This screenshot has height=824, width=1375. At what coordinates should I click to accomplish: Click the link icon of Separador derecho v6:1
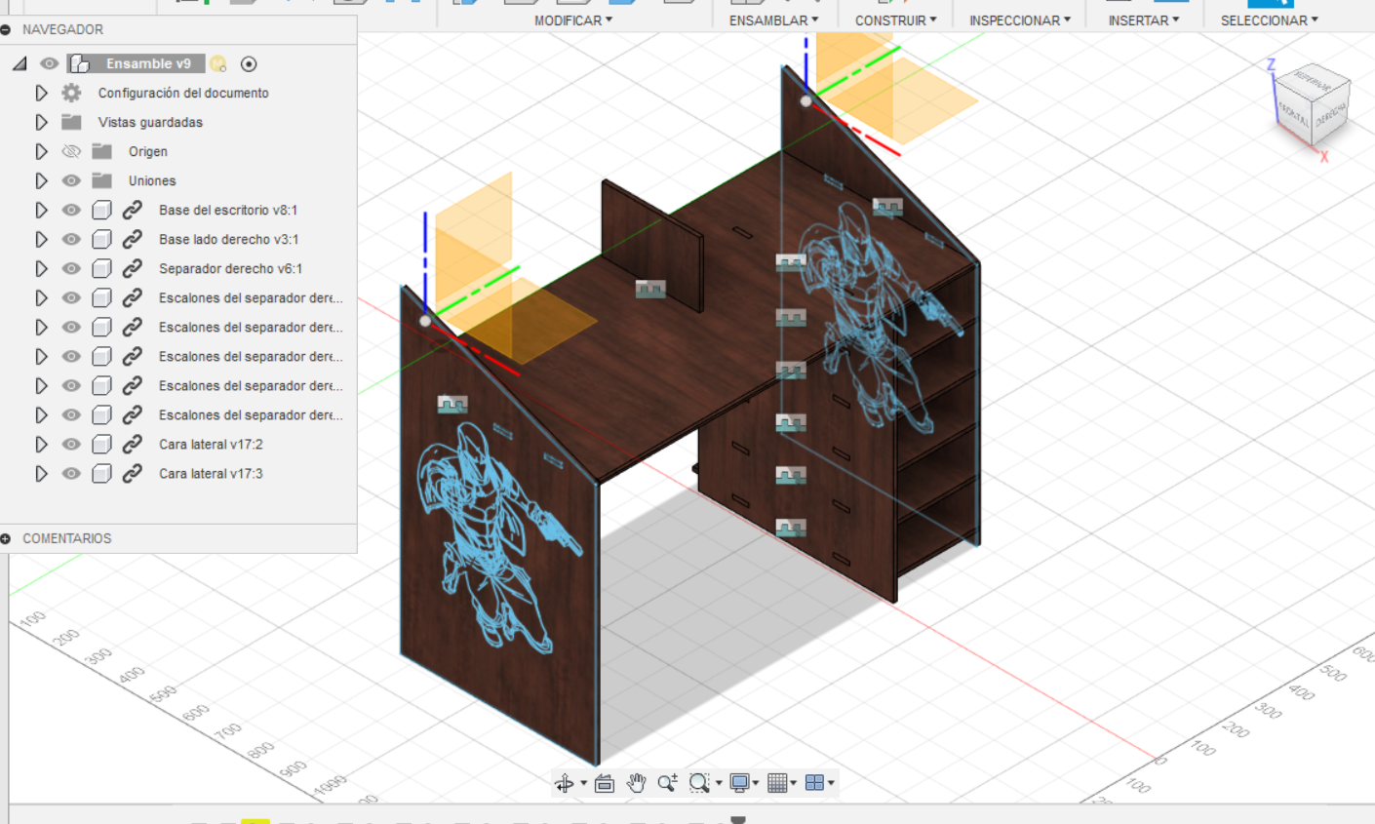pos(133,268)
